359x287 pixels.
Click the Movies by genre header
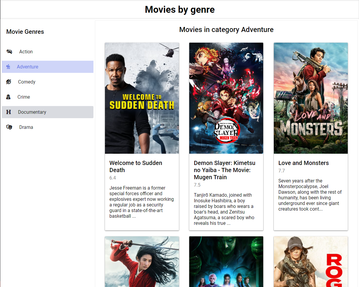pyautogui.click(x=180, y=9)
